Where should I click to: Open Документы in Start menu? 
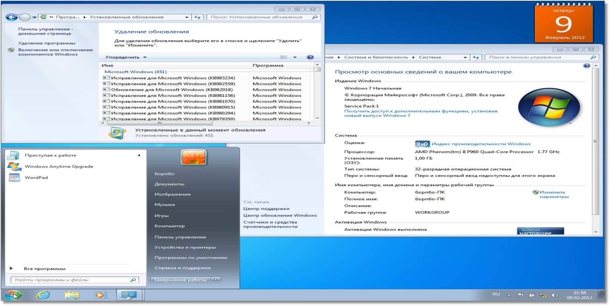[x=169, y=184]
